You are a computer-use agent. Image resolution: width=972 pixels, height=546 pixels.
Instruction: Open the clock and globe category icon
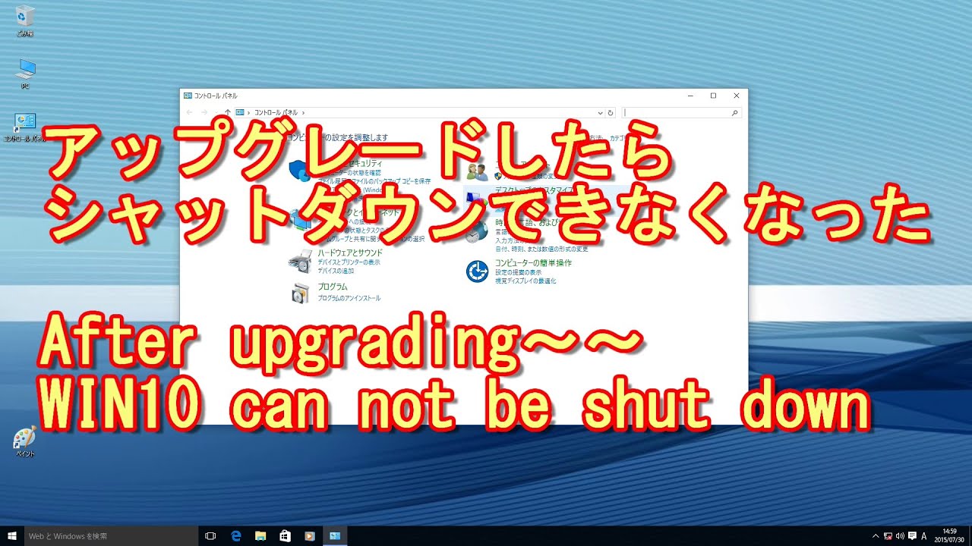click(x=477, y=231)
